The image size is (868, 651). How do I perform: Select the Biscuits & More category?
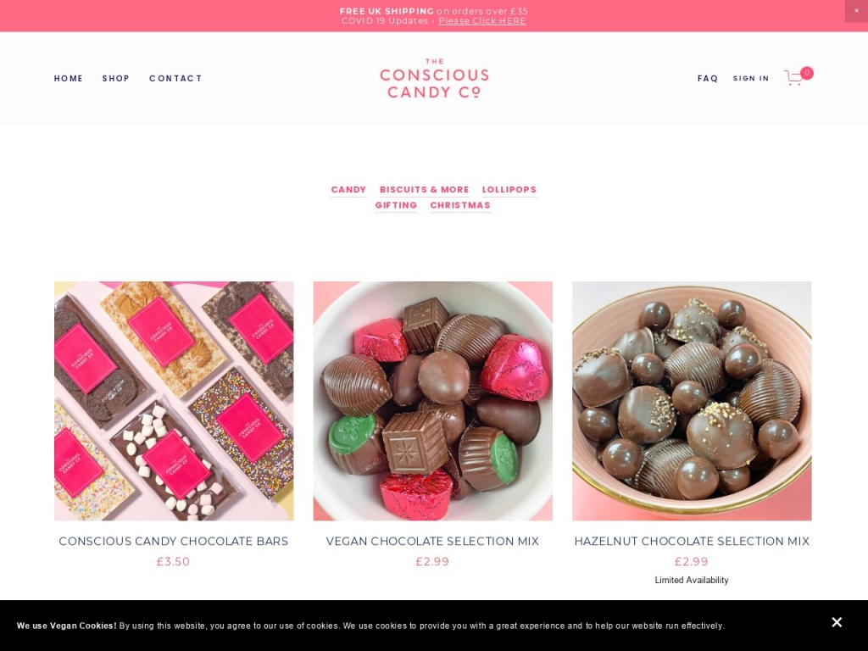coord(424,190)
